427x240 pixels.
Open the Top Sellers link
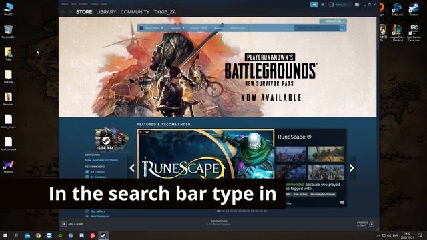pyautogui.click(x=97, y=211)
